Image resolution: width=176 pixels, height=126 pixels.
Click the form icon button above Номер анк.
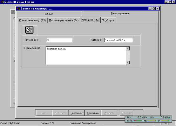pyautogui.click(x=29, y=30)
